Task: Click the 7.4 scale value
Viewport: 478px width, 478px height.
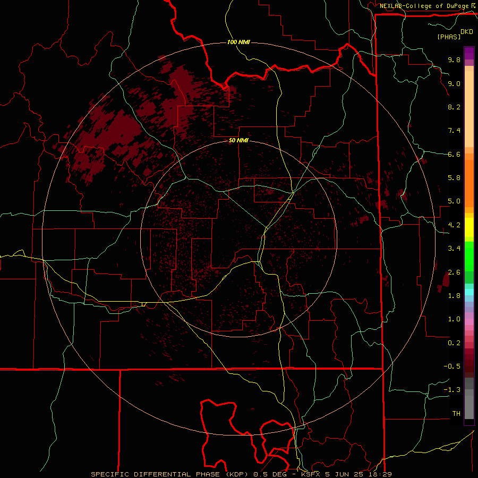Action: [454, 131]
